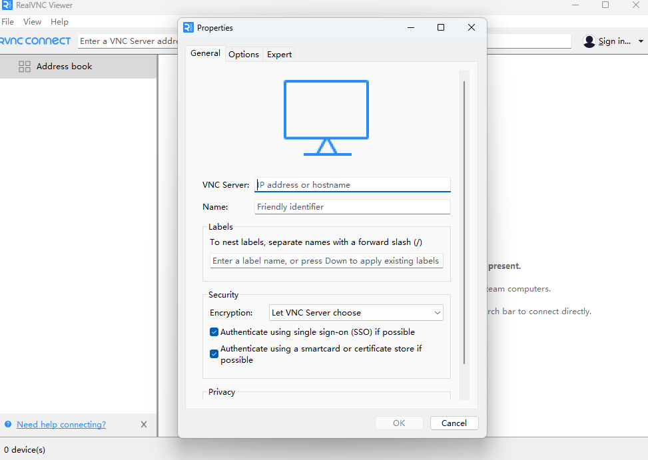Open the View menu

click(x=32, y=22)
